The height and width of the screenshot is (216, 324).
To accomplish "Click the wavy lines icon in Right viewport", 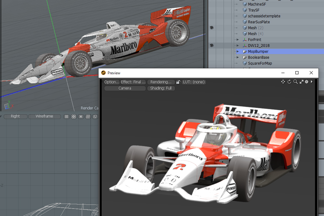I will pos(88,117).
